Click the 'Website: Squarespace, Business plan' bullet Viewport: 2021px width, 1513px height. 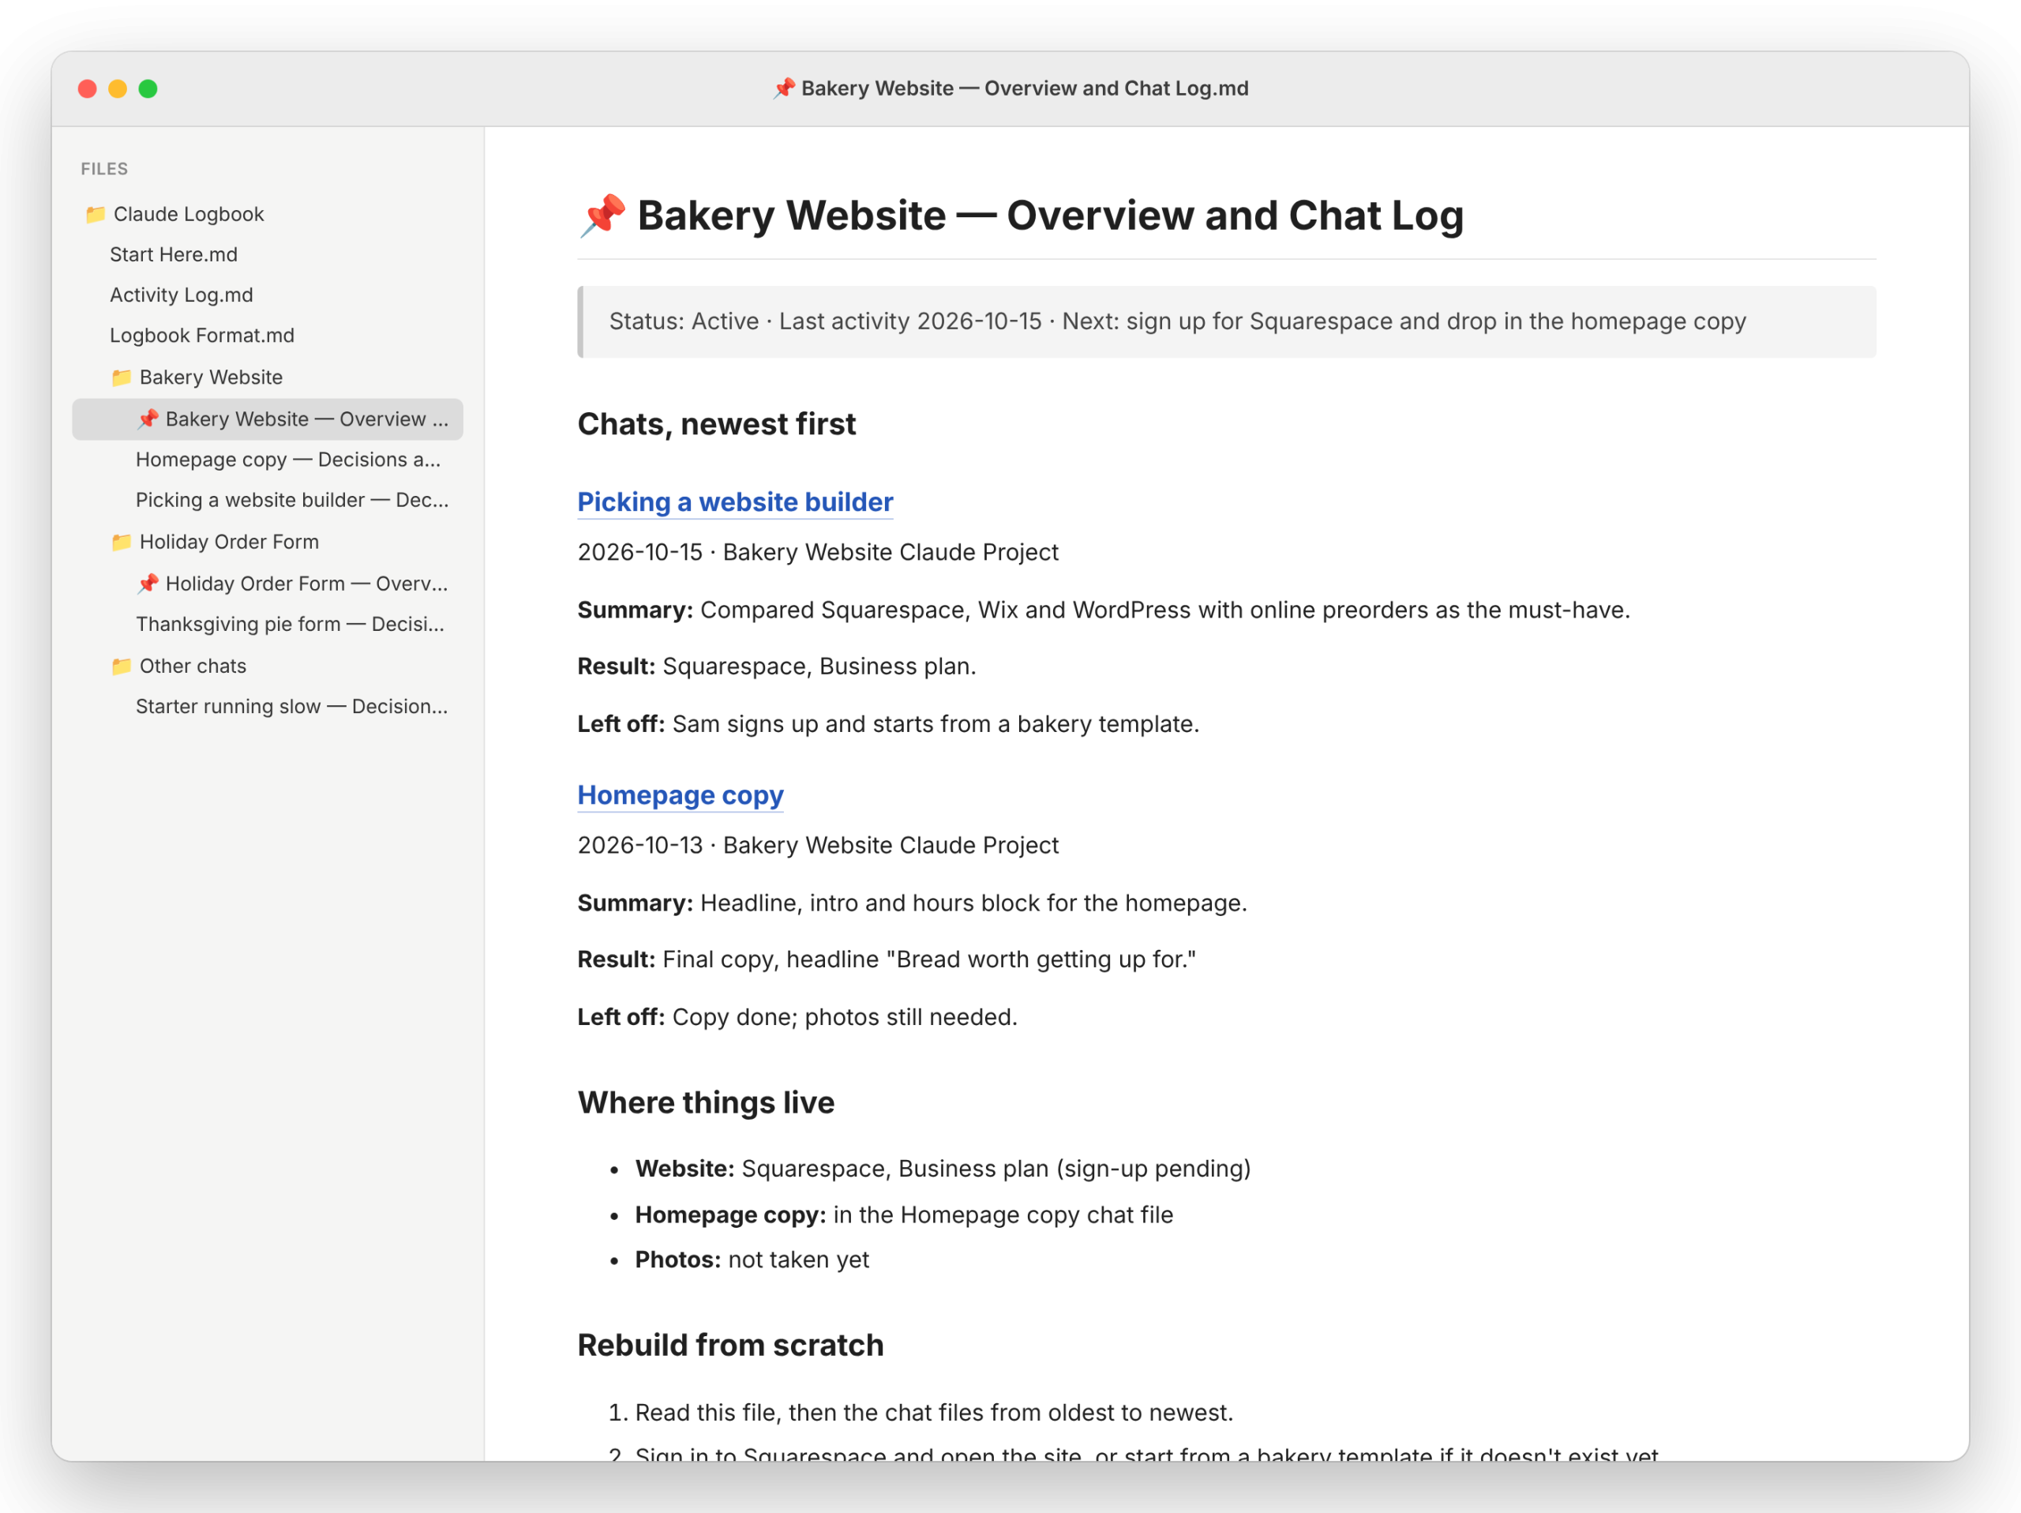(x=943, y=1169)
